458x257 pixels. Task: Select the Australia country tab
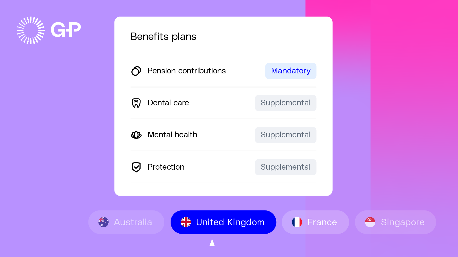[x=126, y=222]
